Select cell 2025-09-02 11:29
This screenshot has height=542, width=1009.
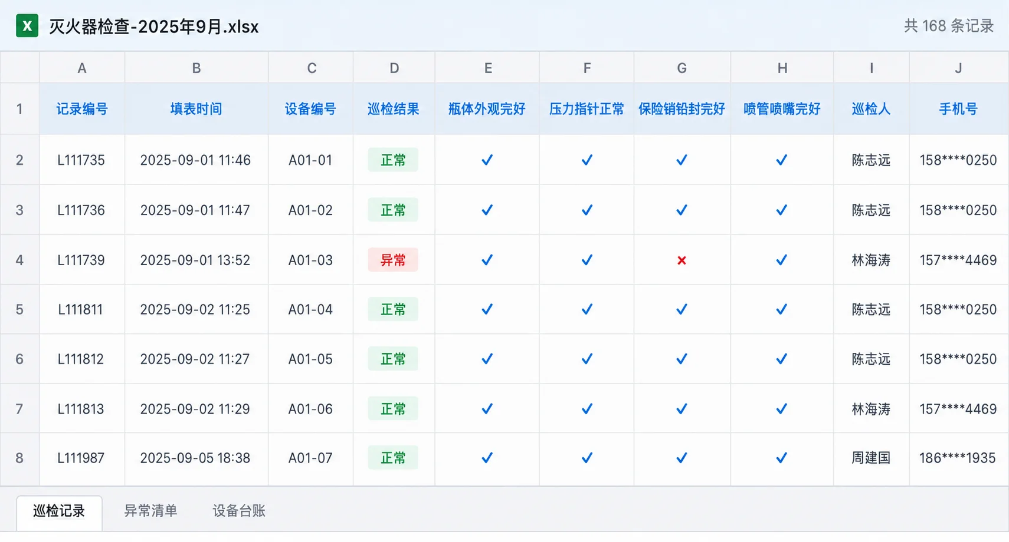coord(195,409)
